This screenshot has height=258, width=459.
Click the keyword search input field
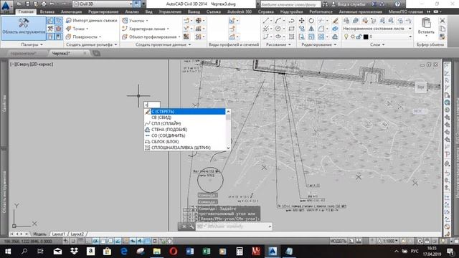click(x=290, y=4)
